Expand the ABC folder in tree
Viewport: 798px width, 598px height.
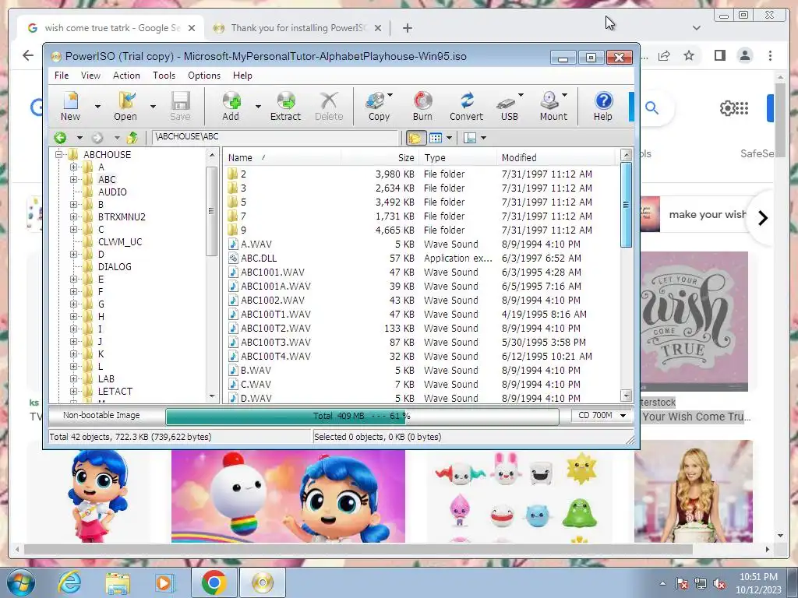tap(73, 180)
